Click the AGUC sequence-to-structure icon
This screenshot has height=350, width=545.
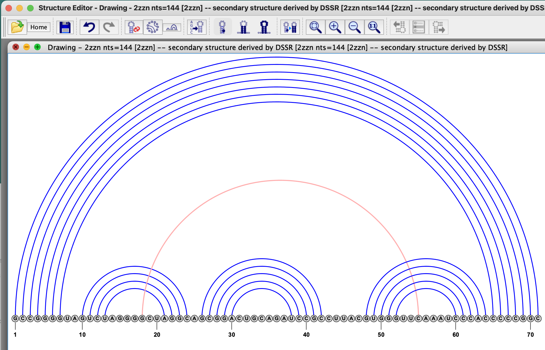(x=197, y=27)
